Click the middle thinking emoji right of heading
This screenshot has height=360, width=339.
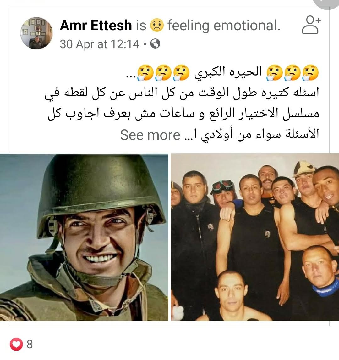(x=293, y=72)
